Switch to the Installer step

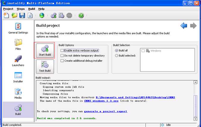18,77
